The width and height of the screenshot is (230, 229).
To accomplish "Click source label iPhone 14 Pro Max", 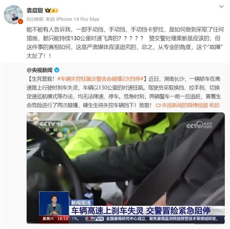I will click(77, 19).
